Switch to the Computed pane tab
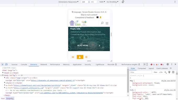Screen dimensions: 178x100 pos(142,68)
